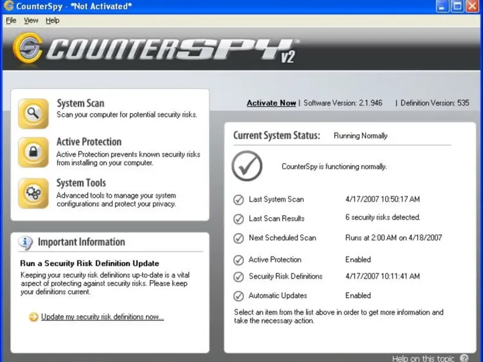
Task: Select the Automatic Updates row label
Action: tap(278, 296)
